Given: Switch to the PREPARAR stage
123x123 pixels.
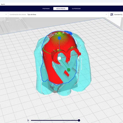Looking at the screenshot, I should (x=46, y=9).
